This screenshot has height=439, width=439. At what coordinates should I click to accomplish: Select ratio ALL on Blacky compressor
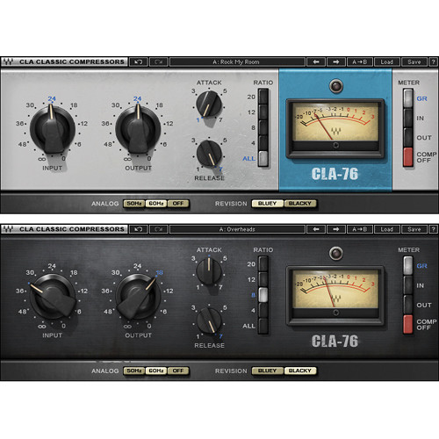click(263, 326)
